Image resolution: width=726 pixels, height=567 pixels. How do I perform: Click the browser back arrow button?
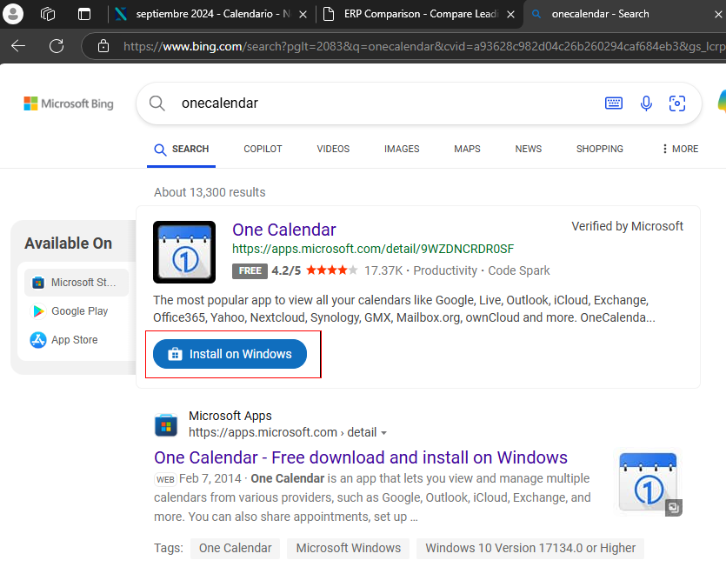(18, 46)
